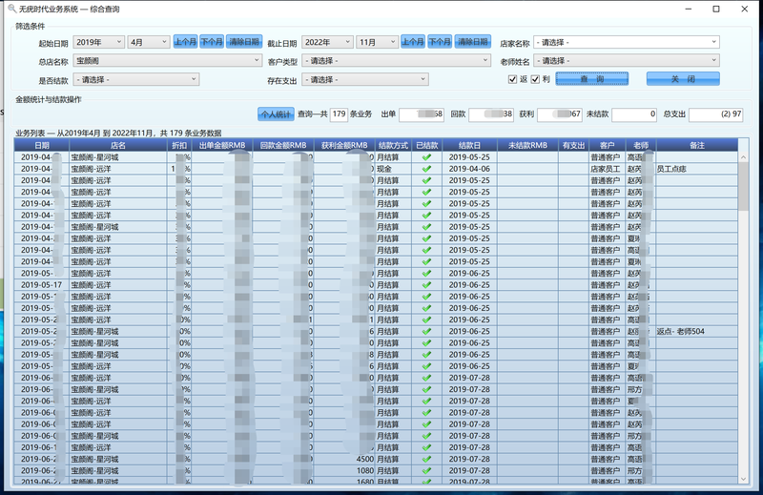This screenshot has width=763, height=495.
Task: Click the 回款金额RMB column header
Action: coord(283,145)
